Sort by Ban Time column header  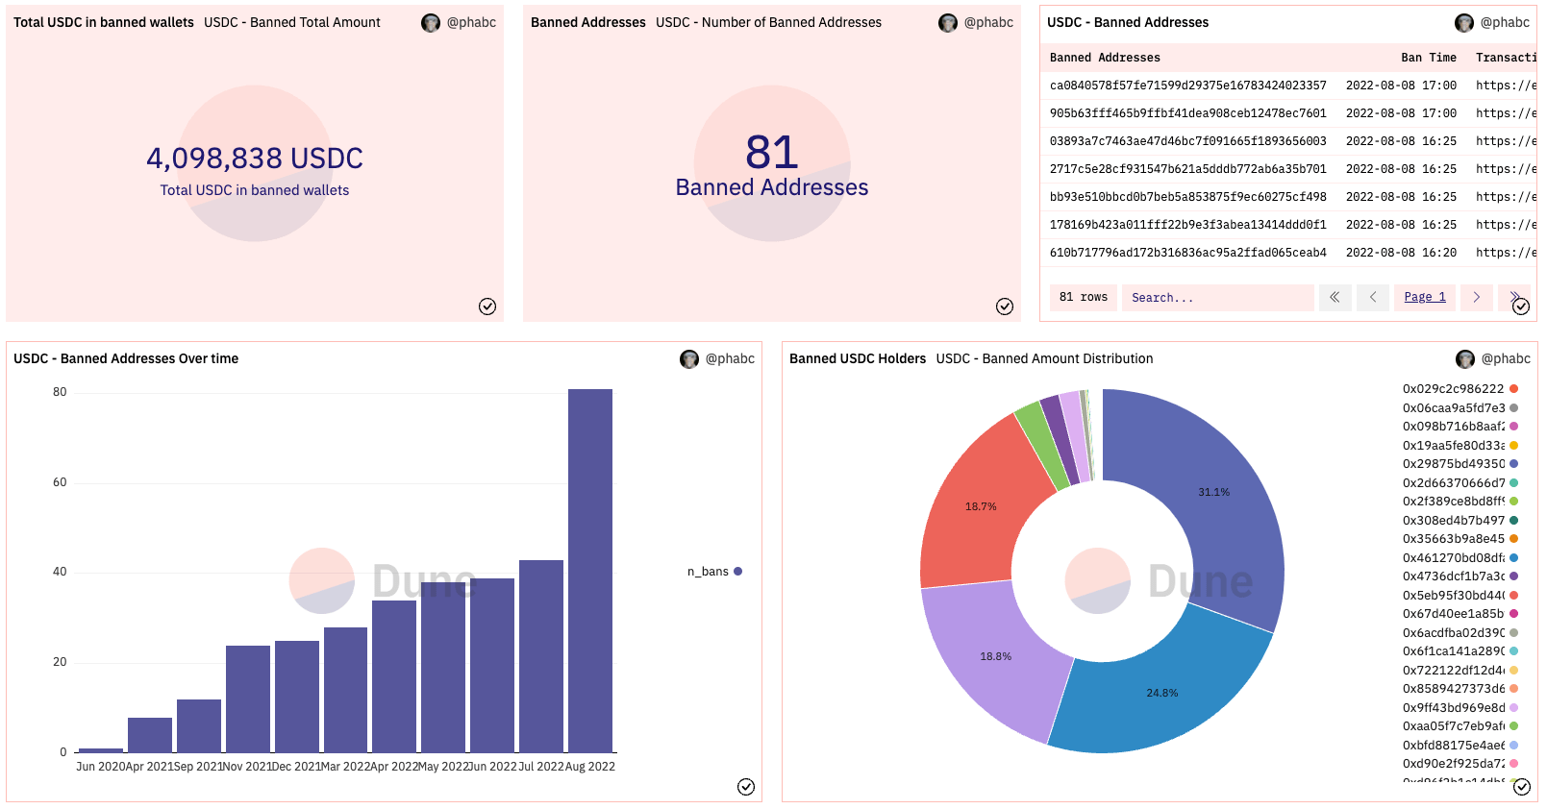[1429, 58]
